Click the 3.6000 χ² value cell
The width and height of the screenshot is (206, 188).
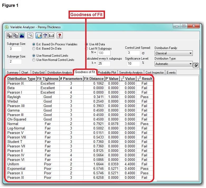(128, 124)
